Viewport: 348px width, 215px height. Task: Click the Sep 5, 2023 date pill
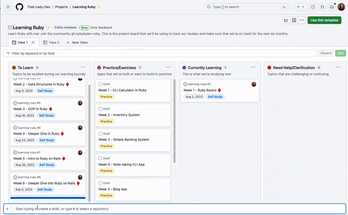tap(24, 190)
